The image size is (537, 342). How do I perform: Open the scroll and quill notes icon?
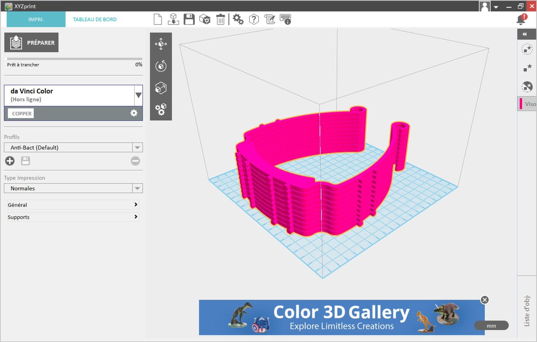[269, 19]
